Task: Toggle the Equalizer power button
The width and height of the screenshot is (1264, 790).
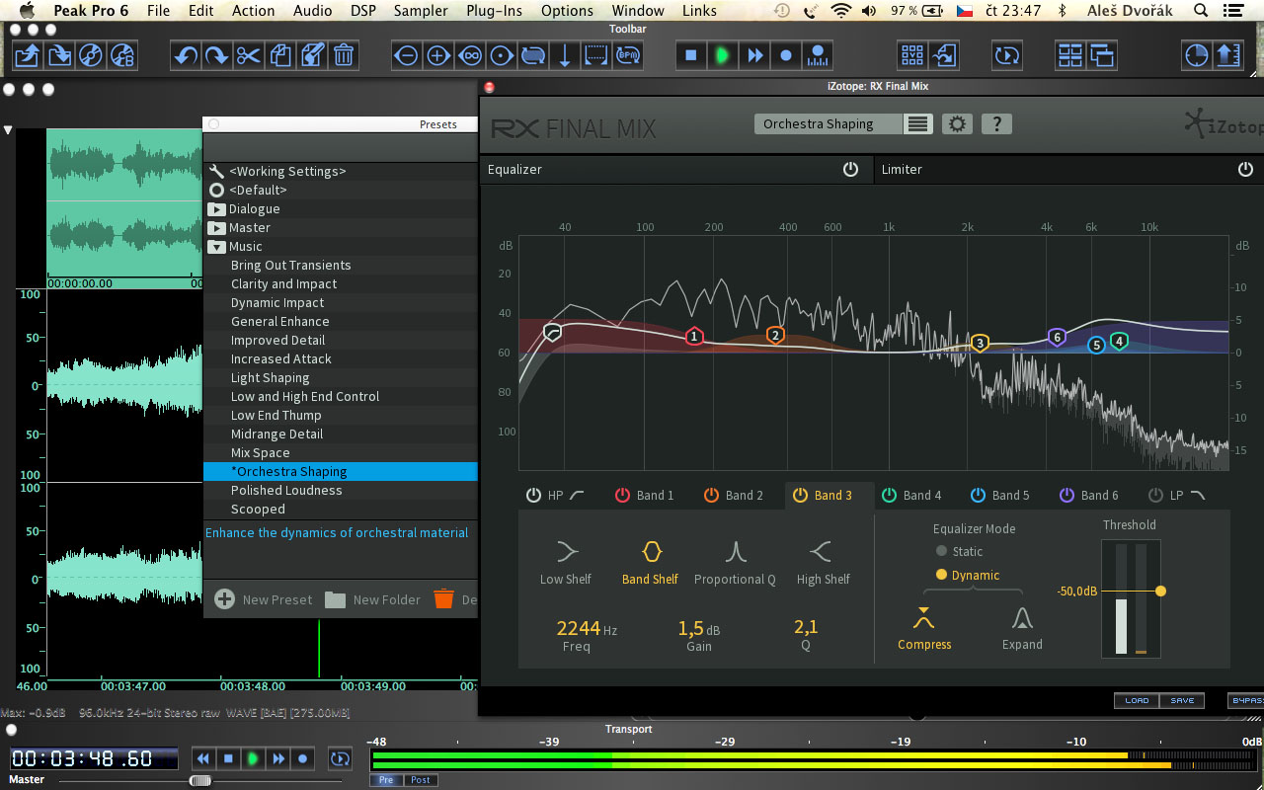Action: click(x=850, y=170)
